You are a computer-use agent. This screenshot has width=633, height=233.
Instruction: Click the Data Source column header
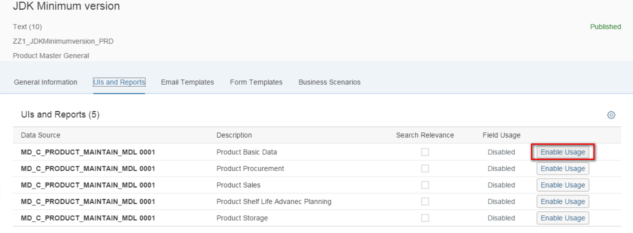click(40, 135)
